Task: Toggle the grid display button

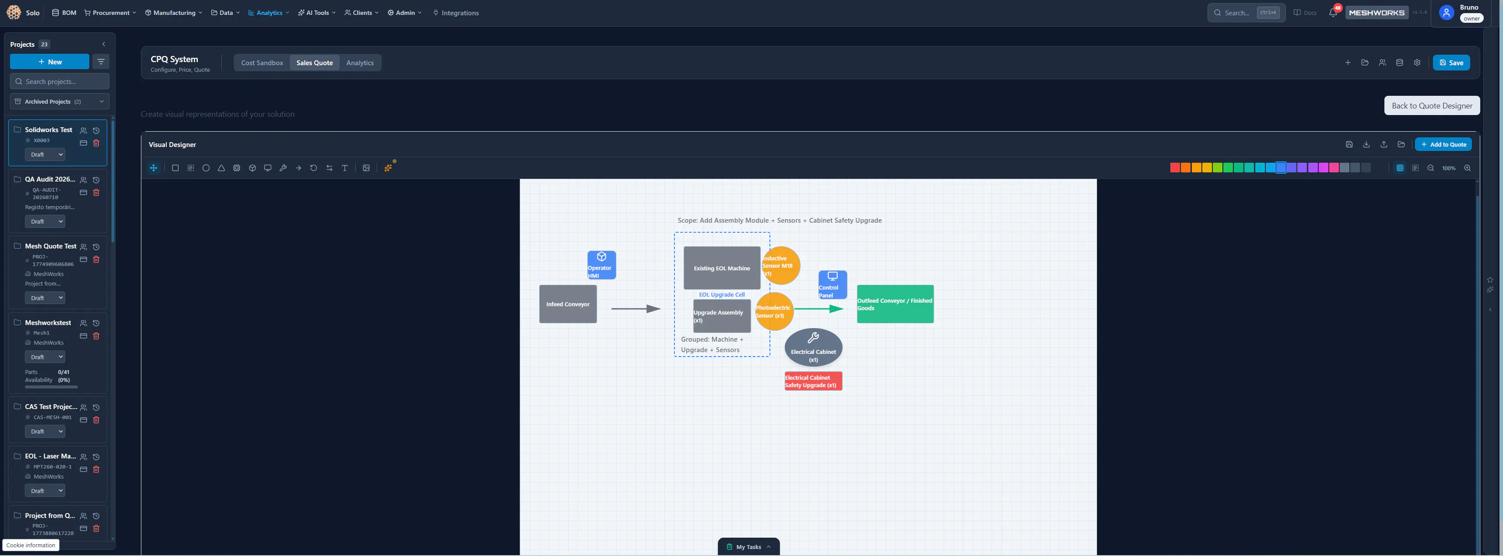Action: point(1400,168)
